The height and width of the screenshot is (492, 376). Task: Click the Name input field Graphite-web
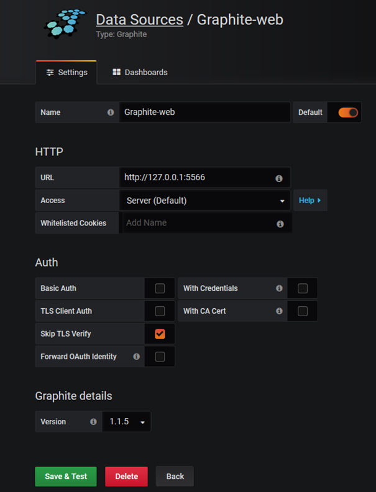pos(205,112)
